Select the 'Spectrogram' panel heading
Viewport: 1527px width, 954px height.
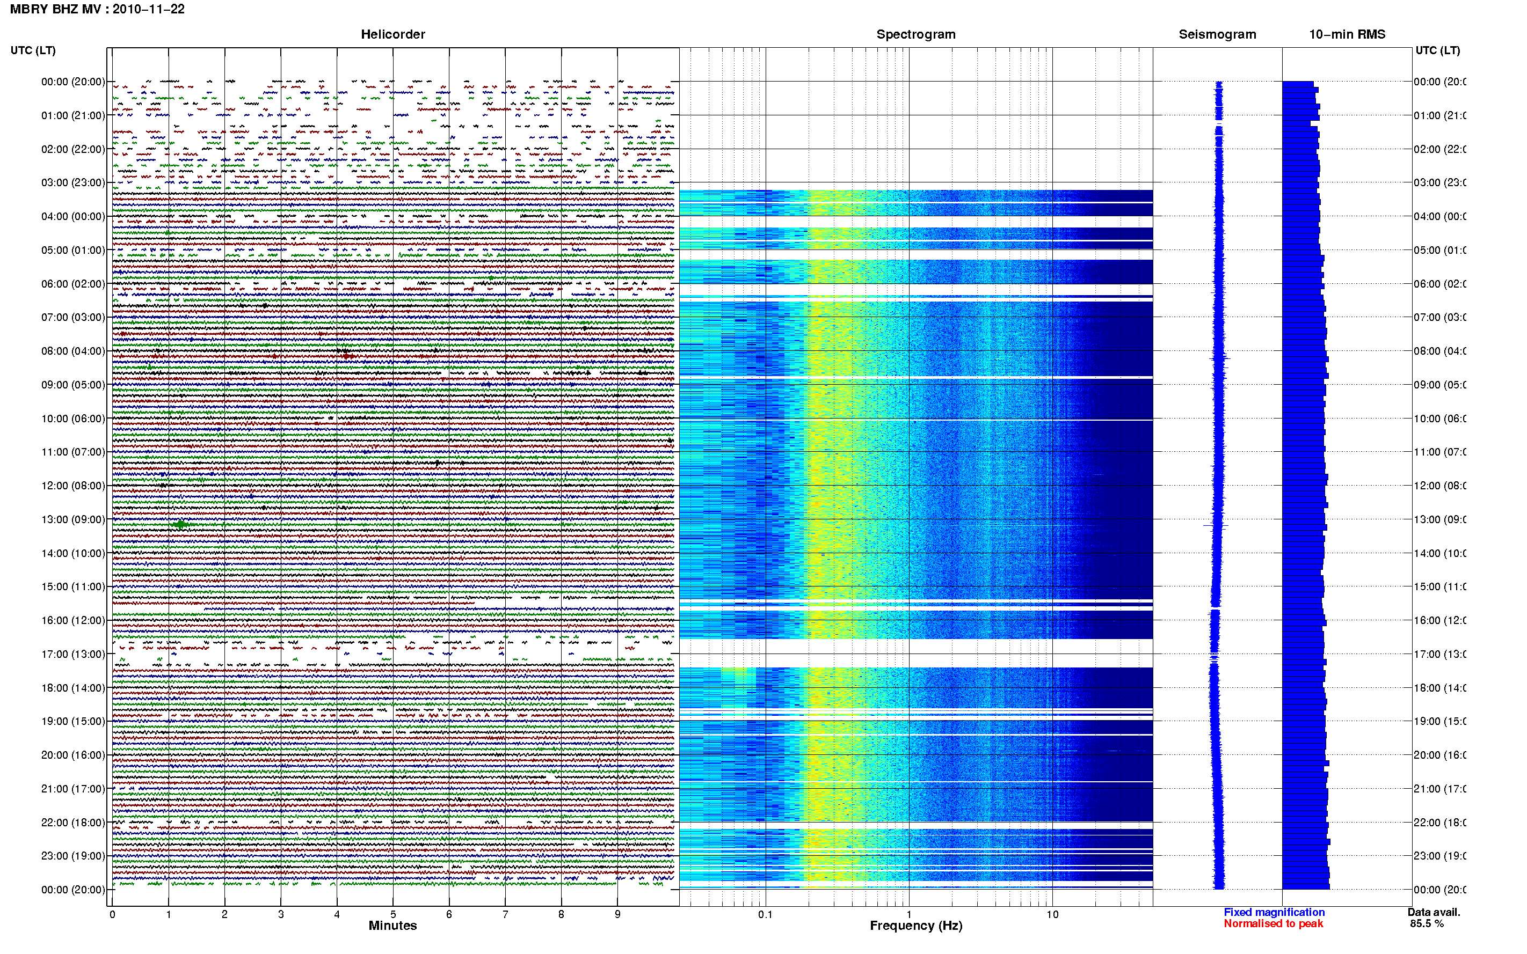pyautogui.click(x=916, y=34)
